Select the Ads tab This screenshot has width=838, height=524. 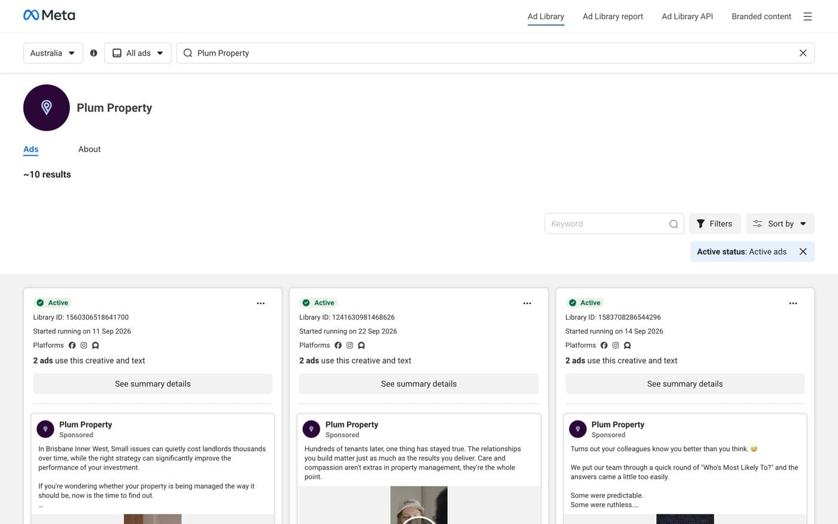[31, 149]
